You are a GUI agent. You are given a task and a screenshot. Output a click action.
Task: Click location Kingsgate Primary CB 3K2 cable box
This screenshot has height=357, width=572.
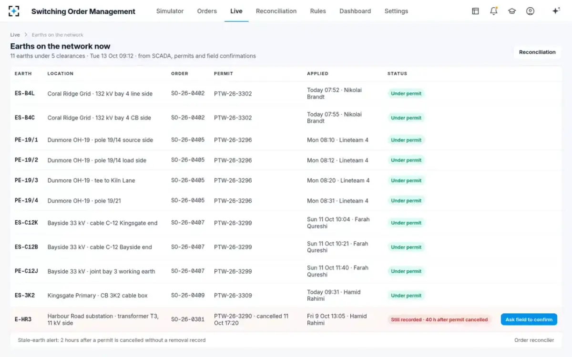(x=98, y=296)
